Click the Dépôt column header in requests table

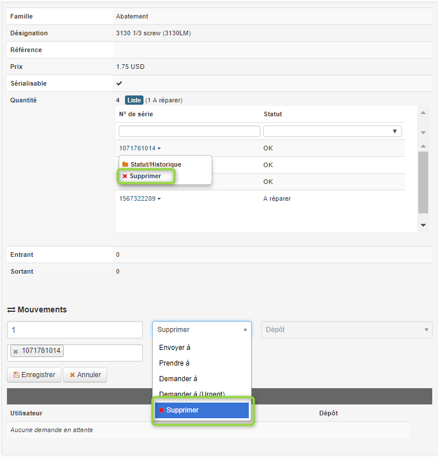(329, 413)
